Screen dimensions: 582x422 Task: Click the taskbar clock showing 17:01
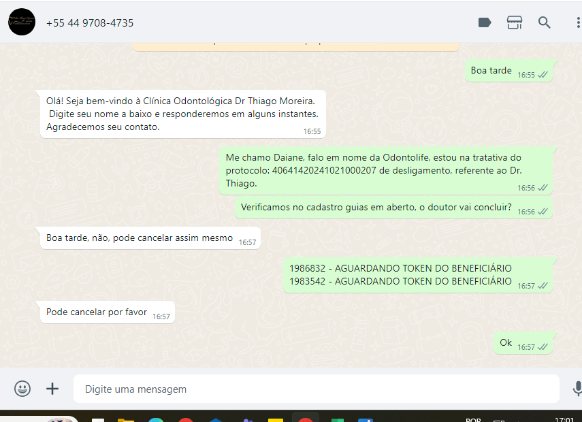pyautogui.click(x=564, y=419)
